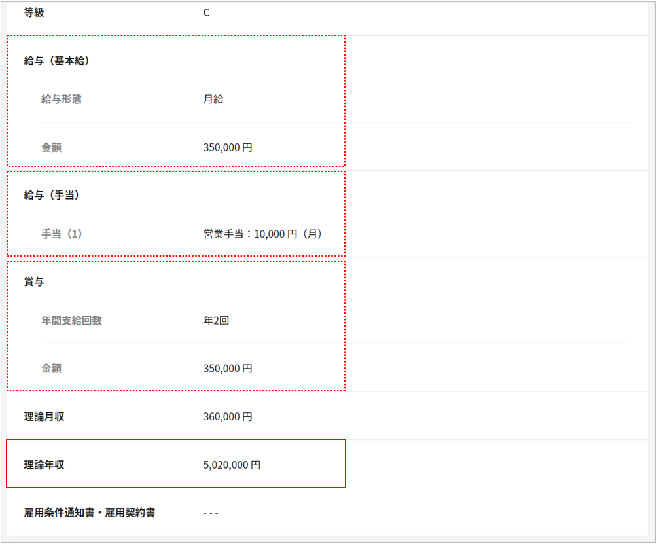Click the 金額 label under 給与（基本給）
657x544 pixels.
(x=51, y=147)
